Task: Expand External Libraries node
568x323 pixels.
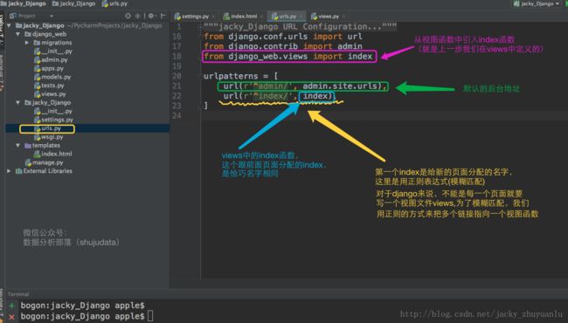Action: click(9, 171)
